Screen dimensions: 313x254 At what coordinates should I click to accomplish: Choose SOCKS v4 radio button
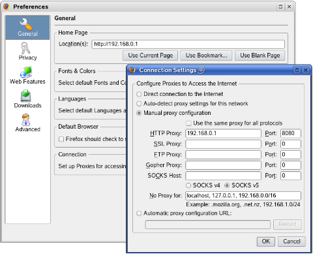tap(188, 185)
